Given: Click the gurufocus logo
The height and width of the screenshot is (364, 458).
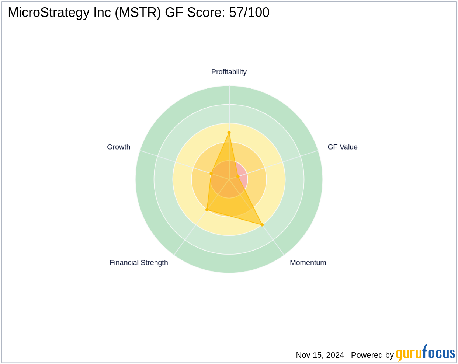Looking at the screenshot, I should coord(425,353).
